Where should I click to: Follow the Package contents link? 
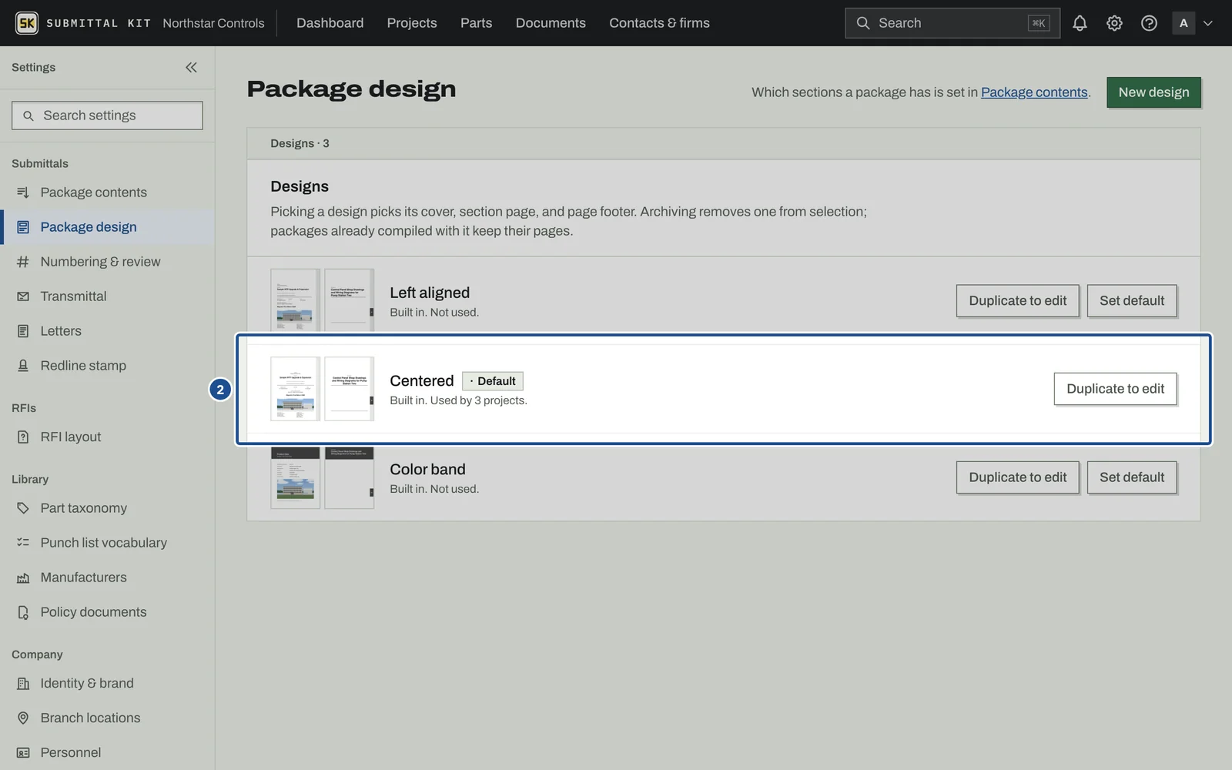(x=1034, y=92)
